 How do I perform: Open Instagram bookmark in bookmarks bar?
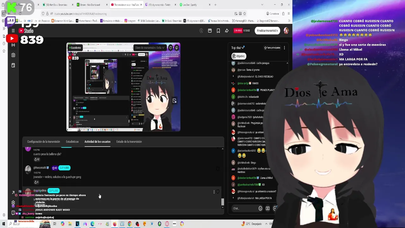(x=130, y=21)
